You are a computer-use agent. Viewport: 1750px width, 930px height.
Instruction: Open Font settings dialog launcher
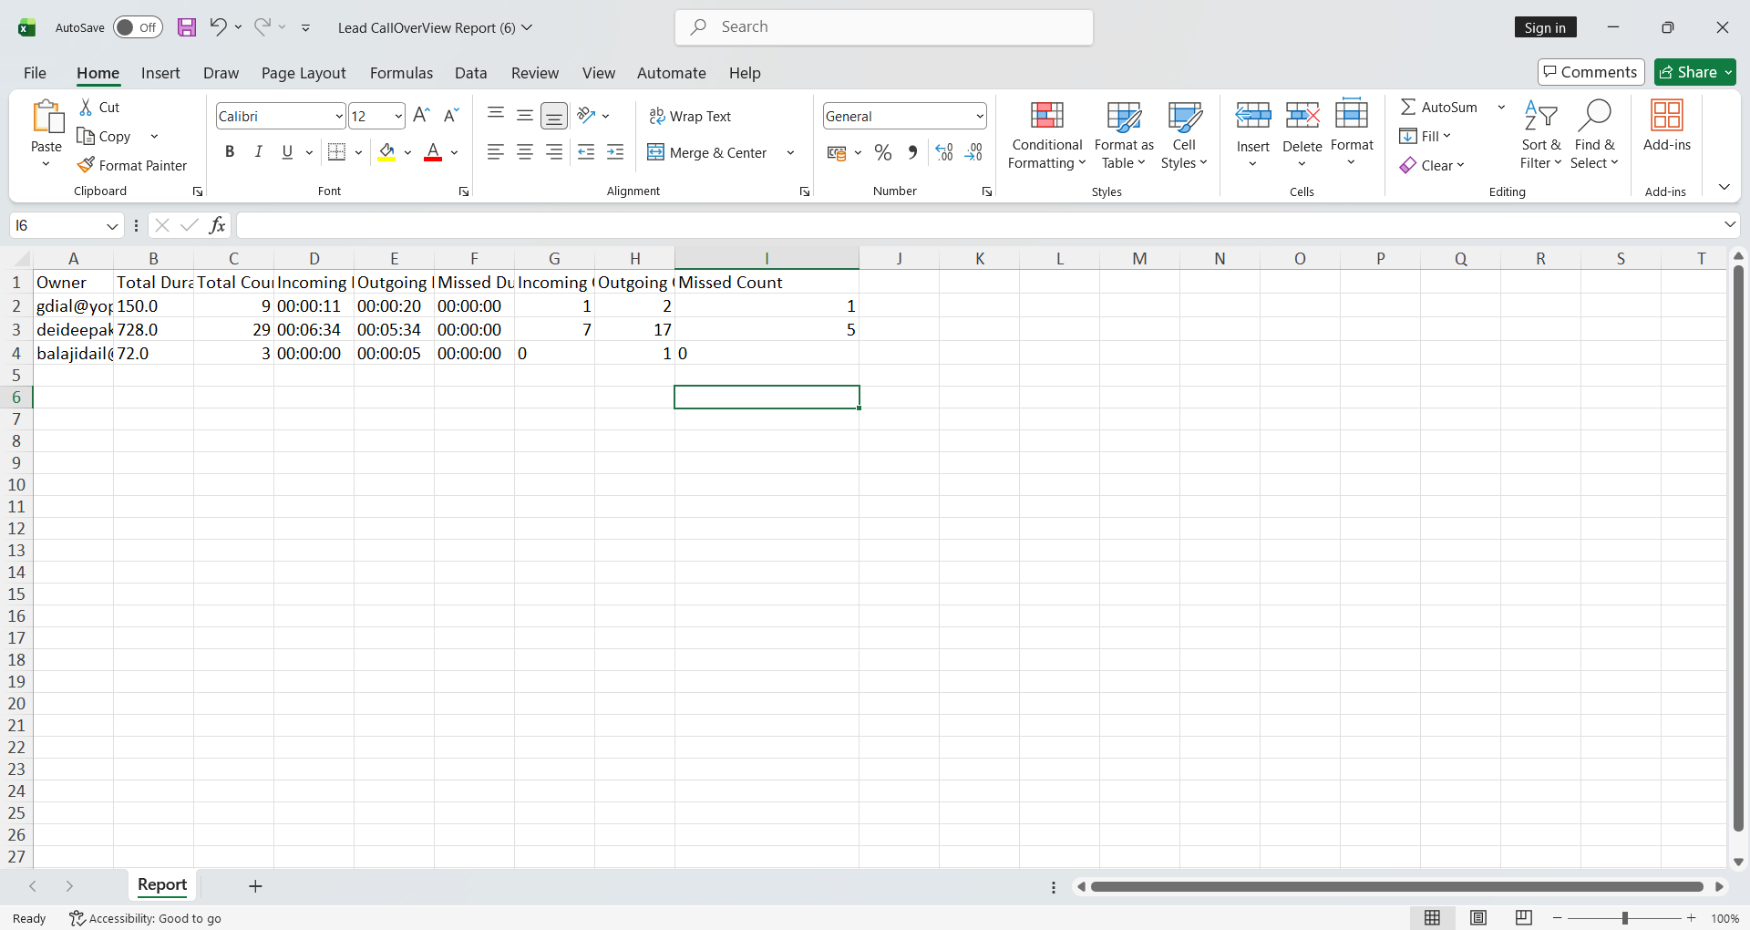coord(464,191)
